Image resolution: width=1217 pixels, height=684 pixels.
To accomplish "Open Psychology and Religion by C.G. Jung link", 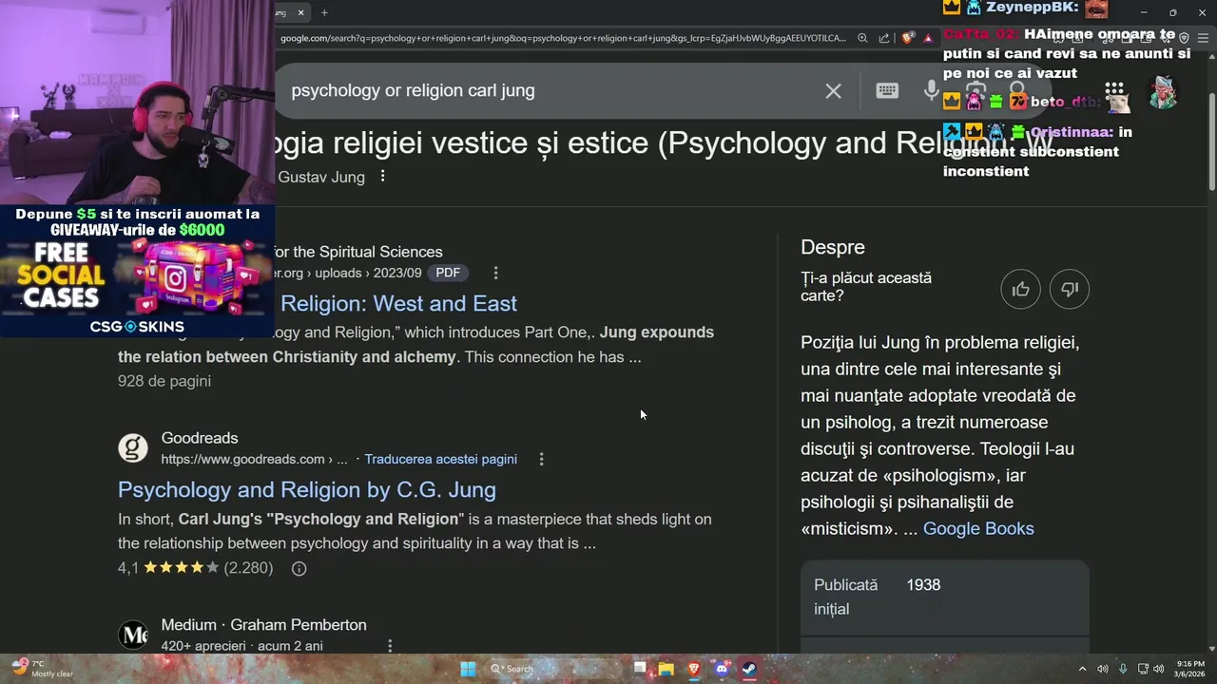I will click(307, 490).
